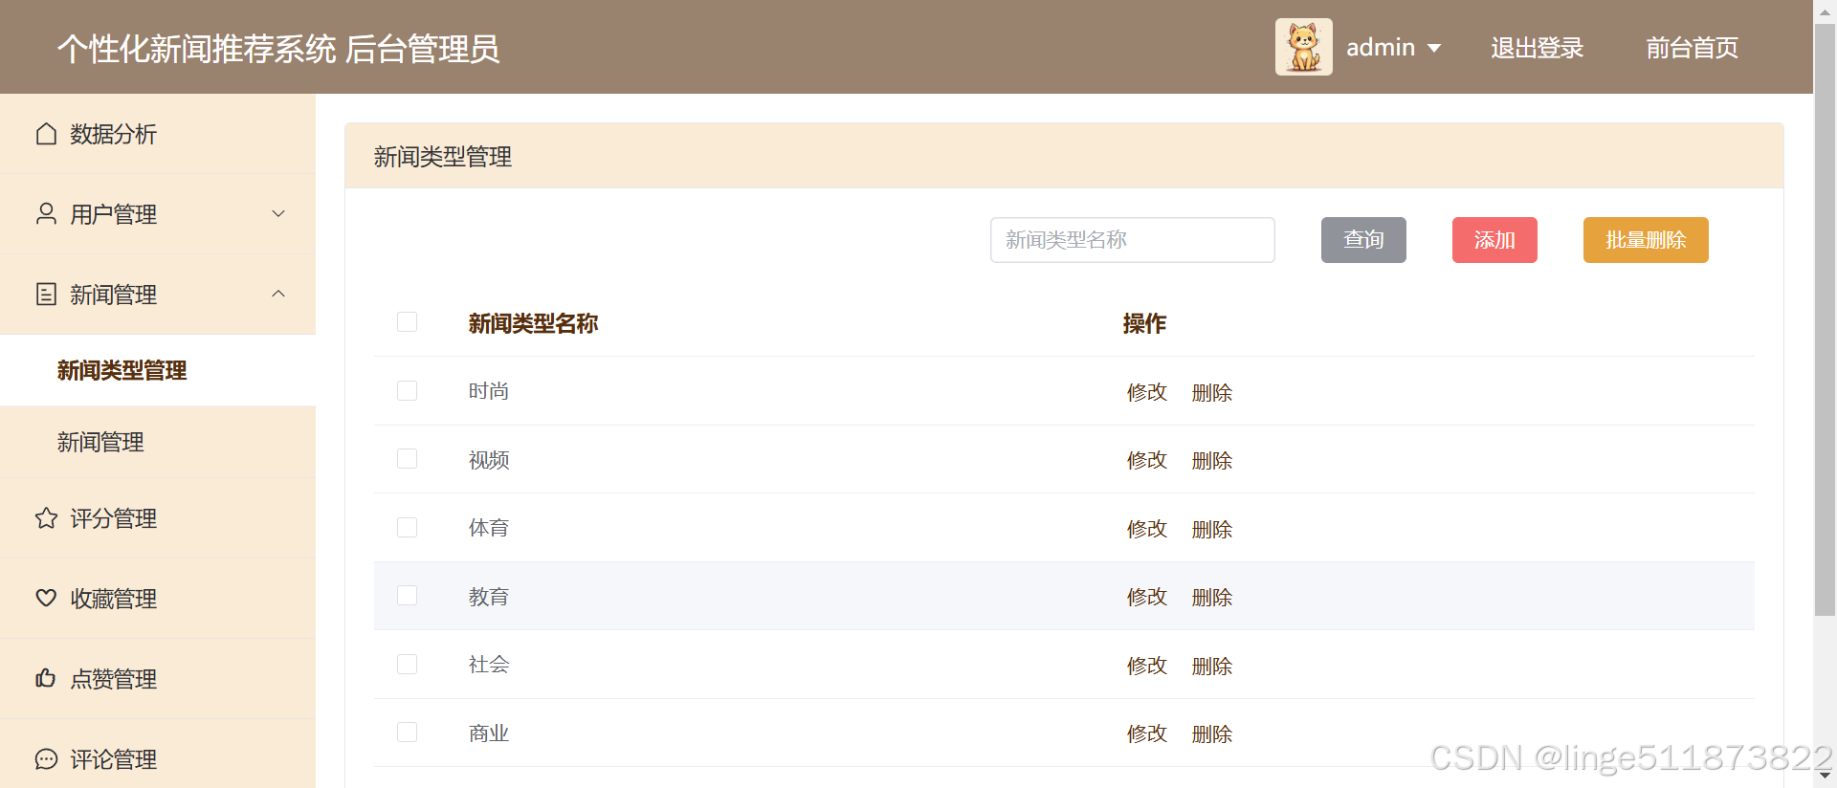Toggle the select-all checkbox in table header
The height and width of the screenshot is (788, 1837).
click(407, 322)
